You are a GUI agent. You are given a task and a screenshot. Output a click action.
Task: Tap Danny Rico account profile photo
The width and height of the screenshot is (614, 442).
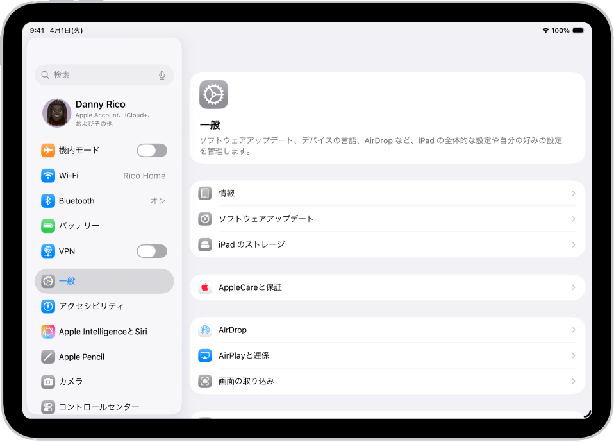tap(56, 112)
